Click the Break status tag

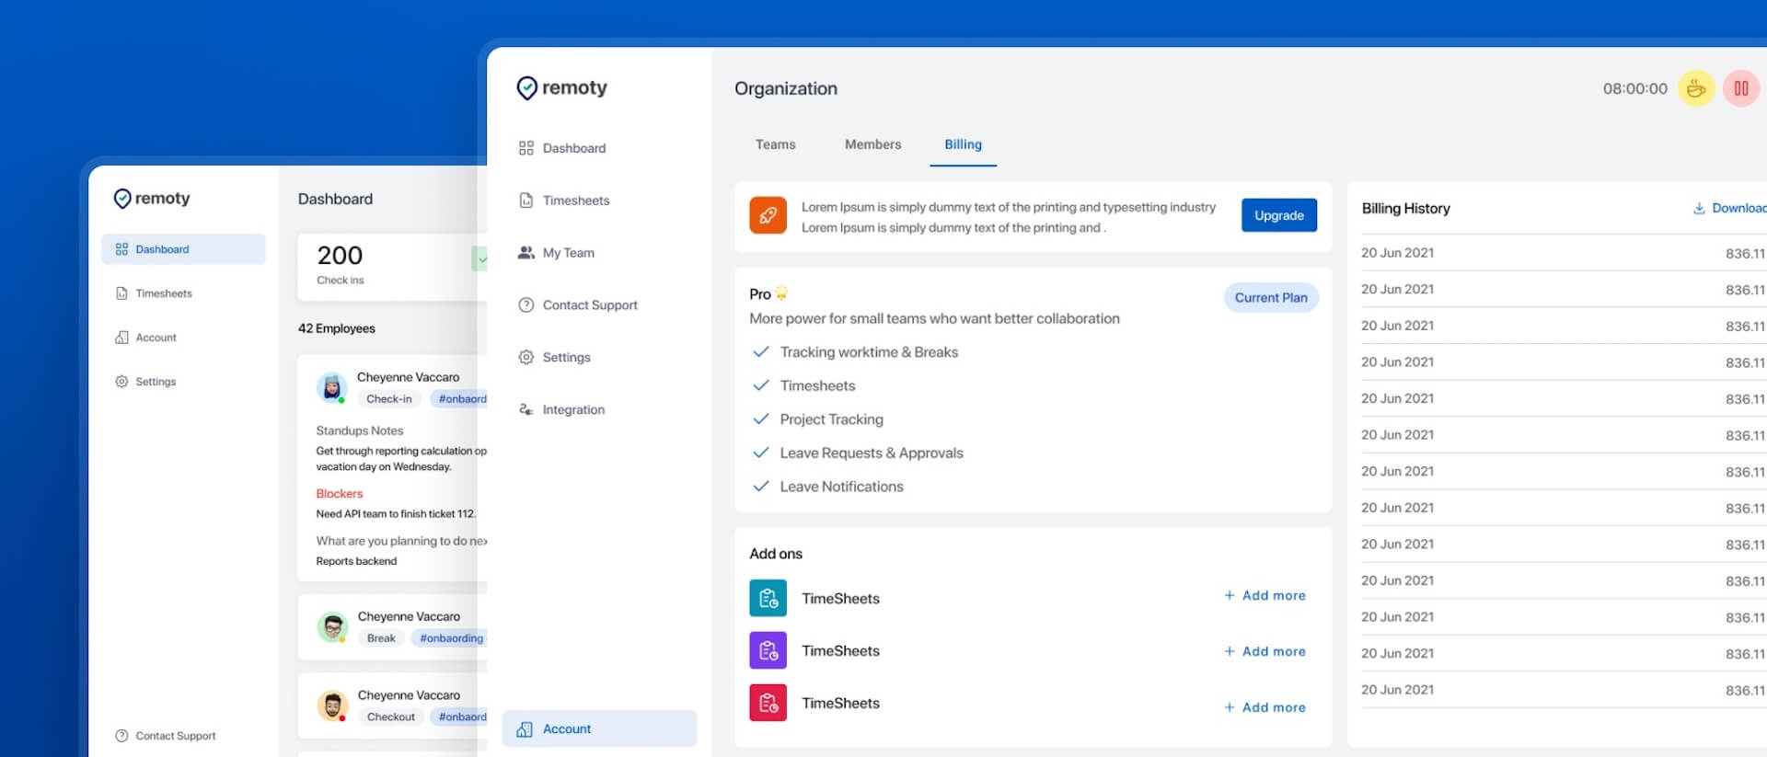[x=381, y=638]
